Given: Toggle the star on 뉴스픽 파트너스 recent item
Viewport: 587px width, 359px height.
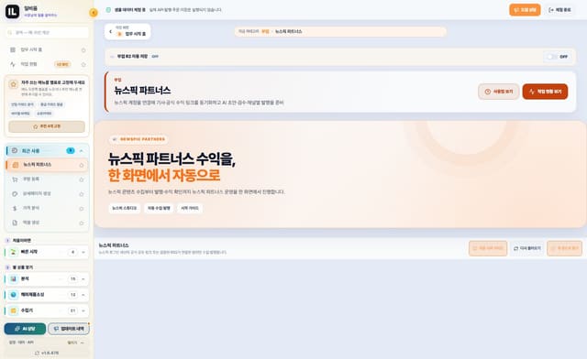Looking at the screenshot, I should (x=82, y=165).
